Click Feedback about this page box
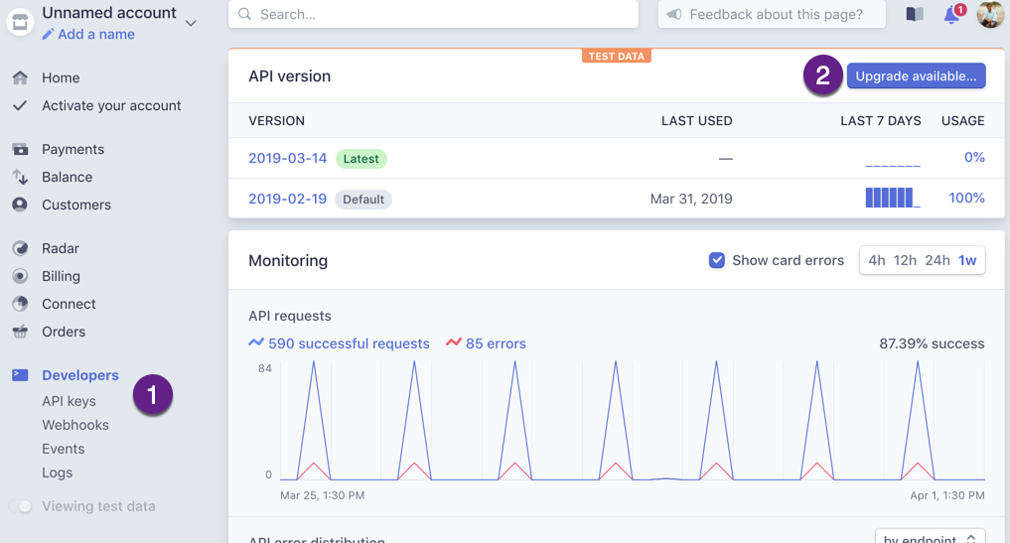Viewport: 1010px width, 543px height. pos(772,14)
